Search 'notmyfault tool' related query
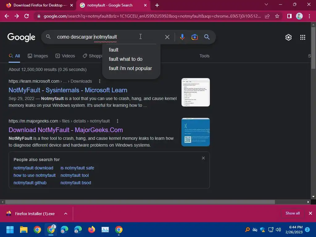 pos(75,175)
